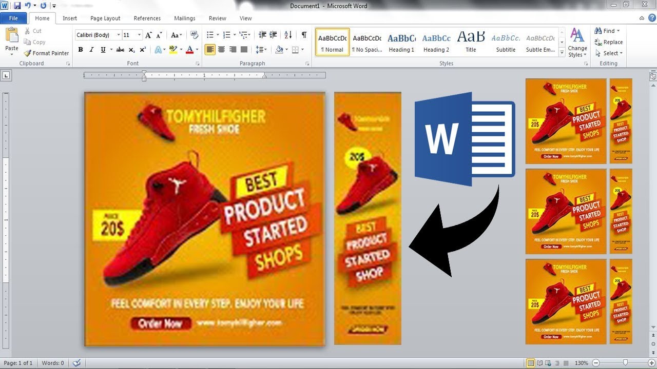Justify the paragraph text
Viewport: 657px width, 369px height.
244,50
